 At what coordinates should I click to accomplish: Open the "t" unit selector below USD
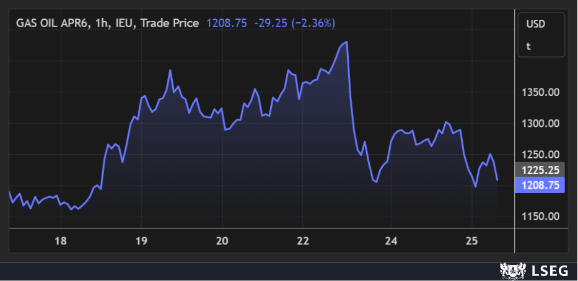click(x=528, y=46)
